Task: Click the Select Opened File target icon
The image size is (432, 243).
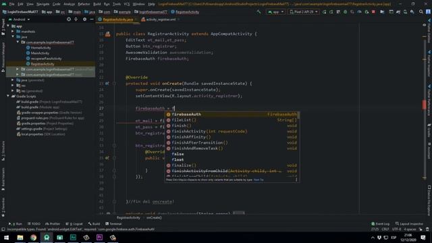Action: click(x=69, y=20)
